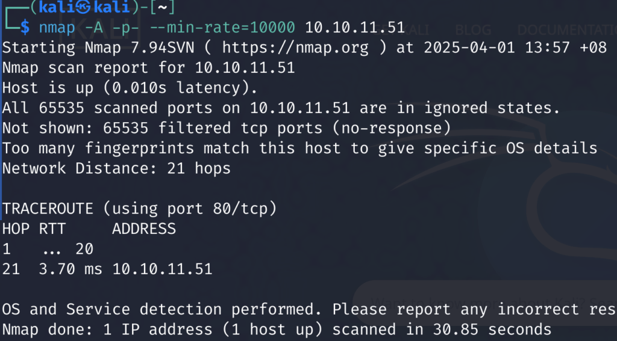Click the 'Nmap scan report for' line
This screenshot has width=617, height=341.
(148, 67)
